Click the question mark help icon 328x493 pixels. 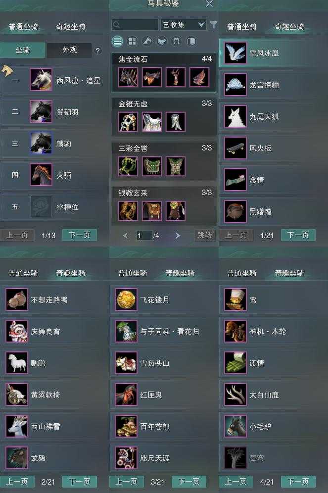coord(98,50)
